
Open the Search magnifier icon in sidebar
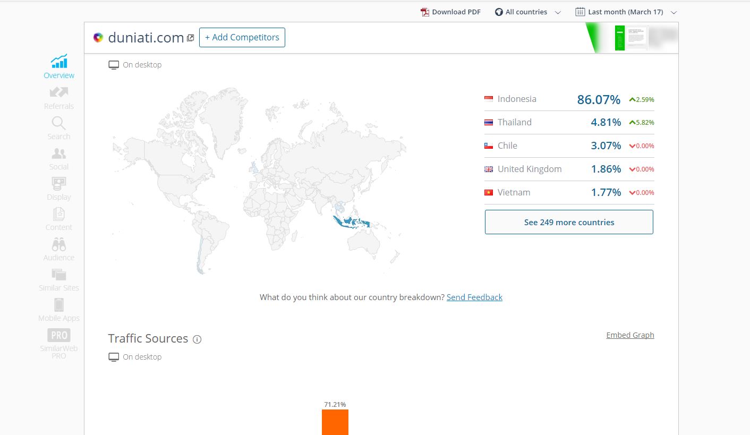click(59, 123)
